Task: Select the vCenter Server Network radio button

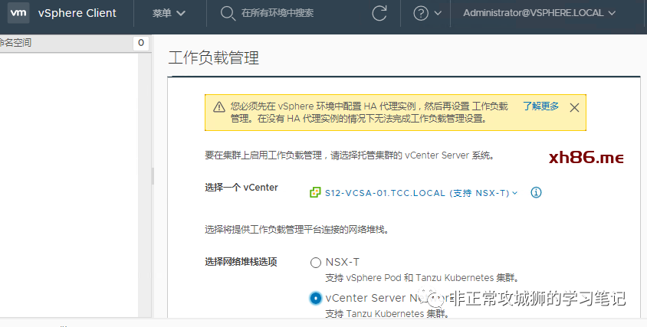Action: [316, 298]
